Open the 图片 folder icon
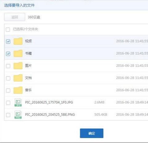Viewport: 148px width, 143px height. (x=18, y=66)
